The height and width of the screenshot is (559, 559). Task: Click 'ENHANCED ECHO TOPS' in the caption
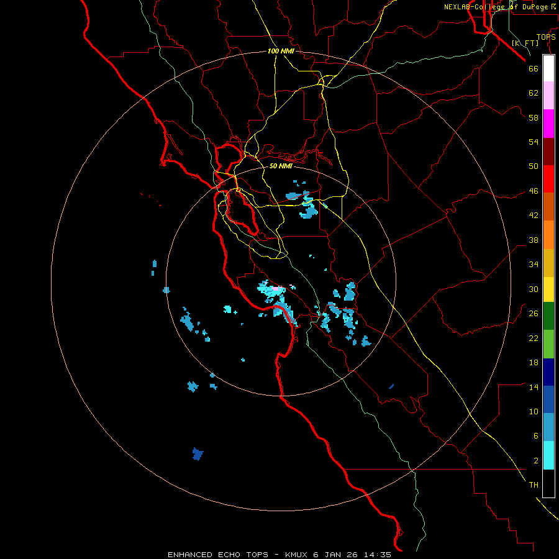click(218, 555)
